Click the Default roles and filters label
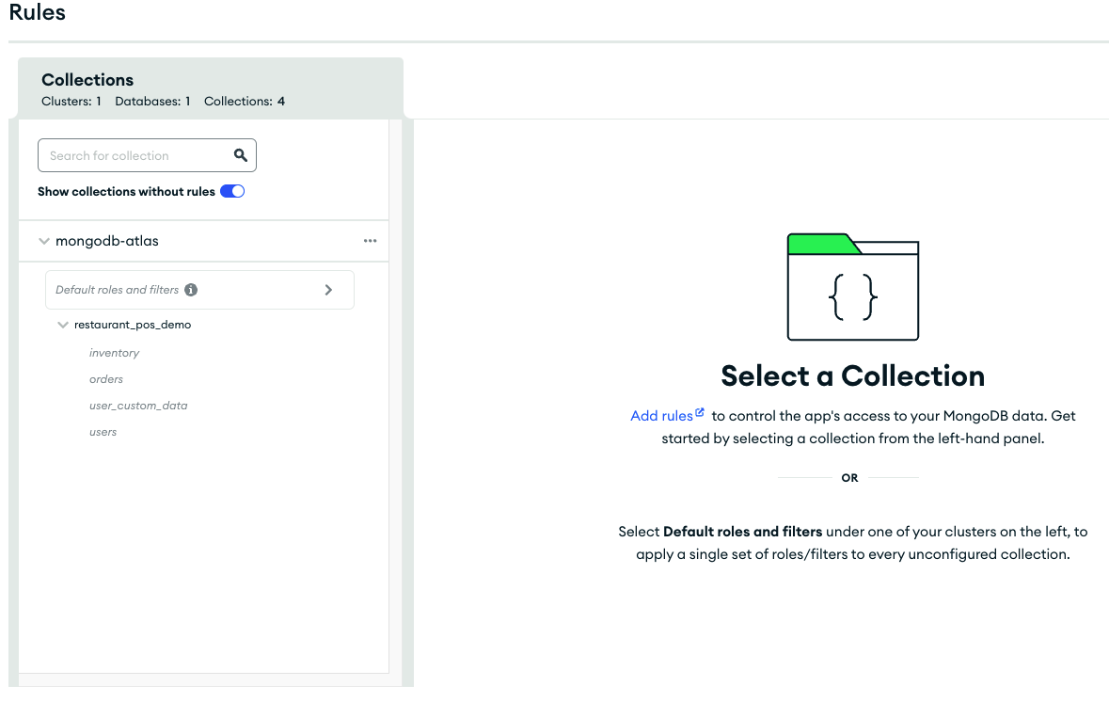Image resolution: width=1109 pixels, height=702 pixels. 118,290
